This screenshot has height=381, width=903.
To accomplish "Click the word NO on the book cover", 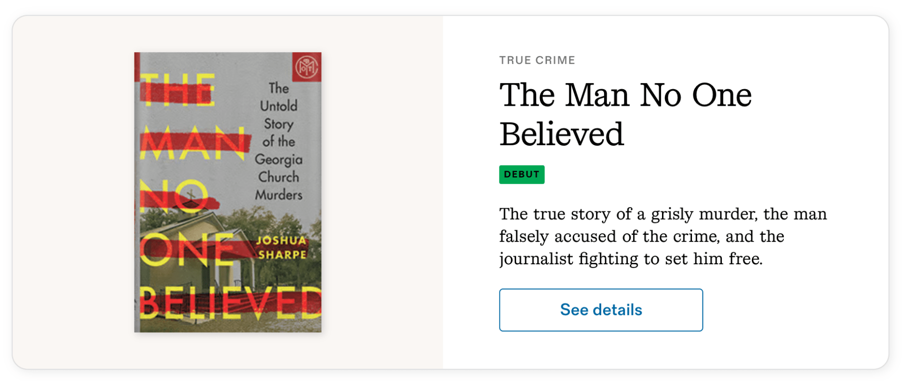I will coord(173,195).
